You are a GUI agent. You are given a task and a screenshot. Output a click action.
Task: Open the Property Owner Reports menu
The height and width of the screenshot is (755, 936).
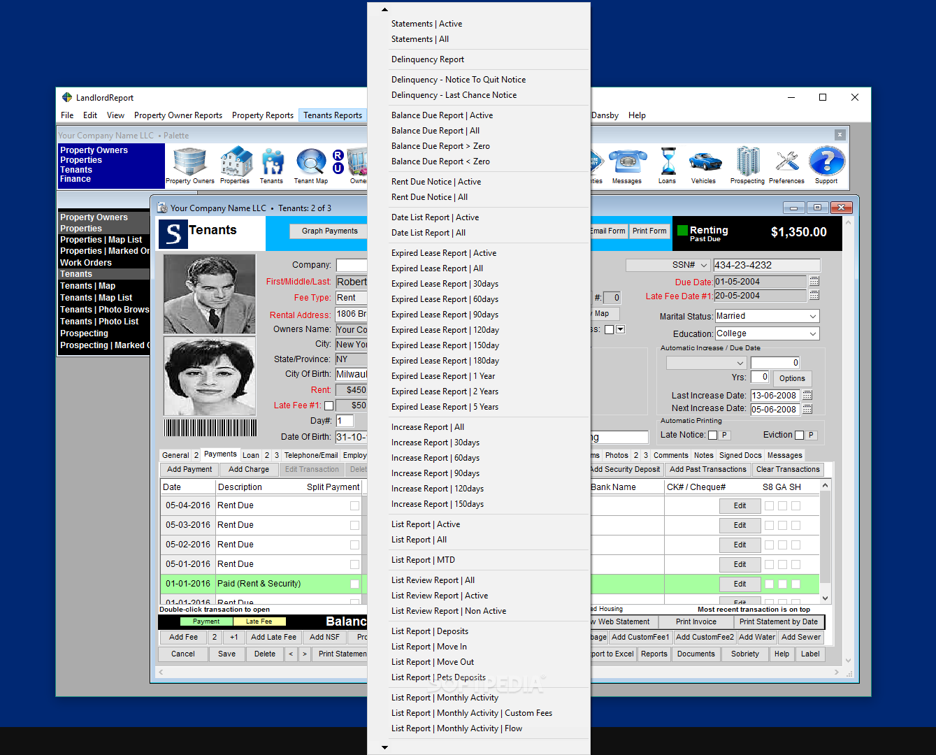(x=178, y=115)
